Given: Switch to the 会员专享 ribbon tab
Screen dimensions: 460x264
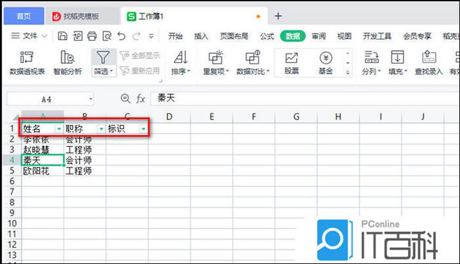Looking at the screenshot, I should pos(417,36).
